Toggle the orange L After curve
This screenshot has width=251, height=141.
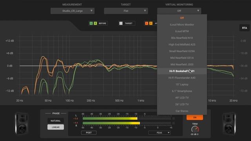click(147, 23)
